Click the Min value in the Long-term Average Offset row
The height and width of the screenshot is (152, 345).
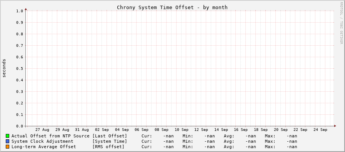(x=210, y=147)
